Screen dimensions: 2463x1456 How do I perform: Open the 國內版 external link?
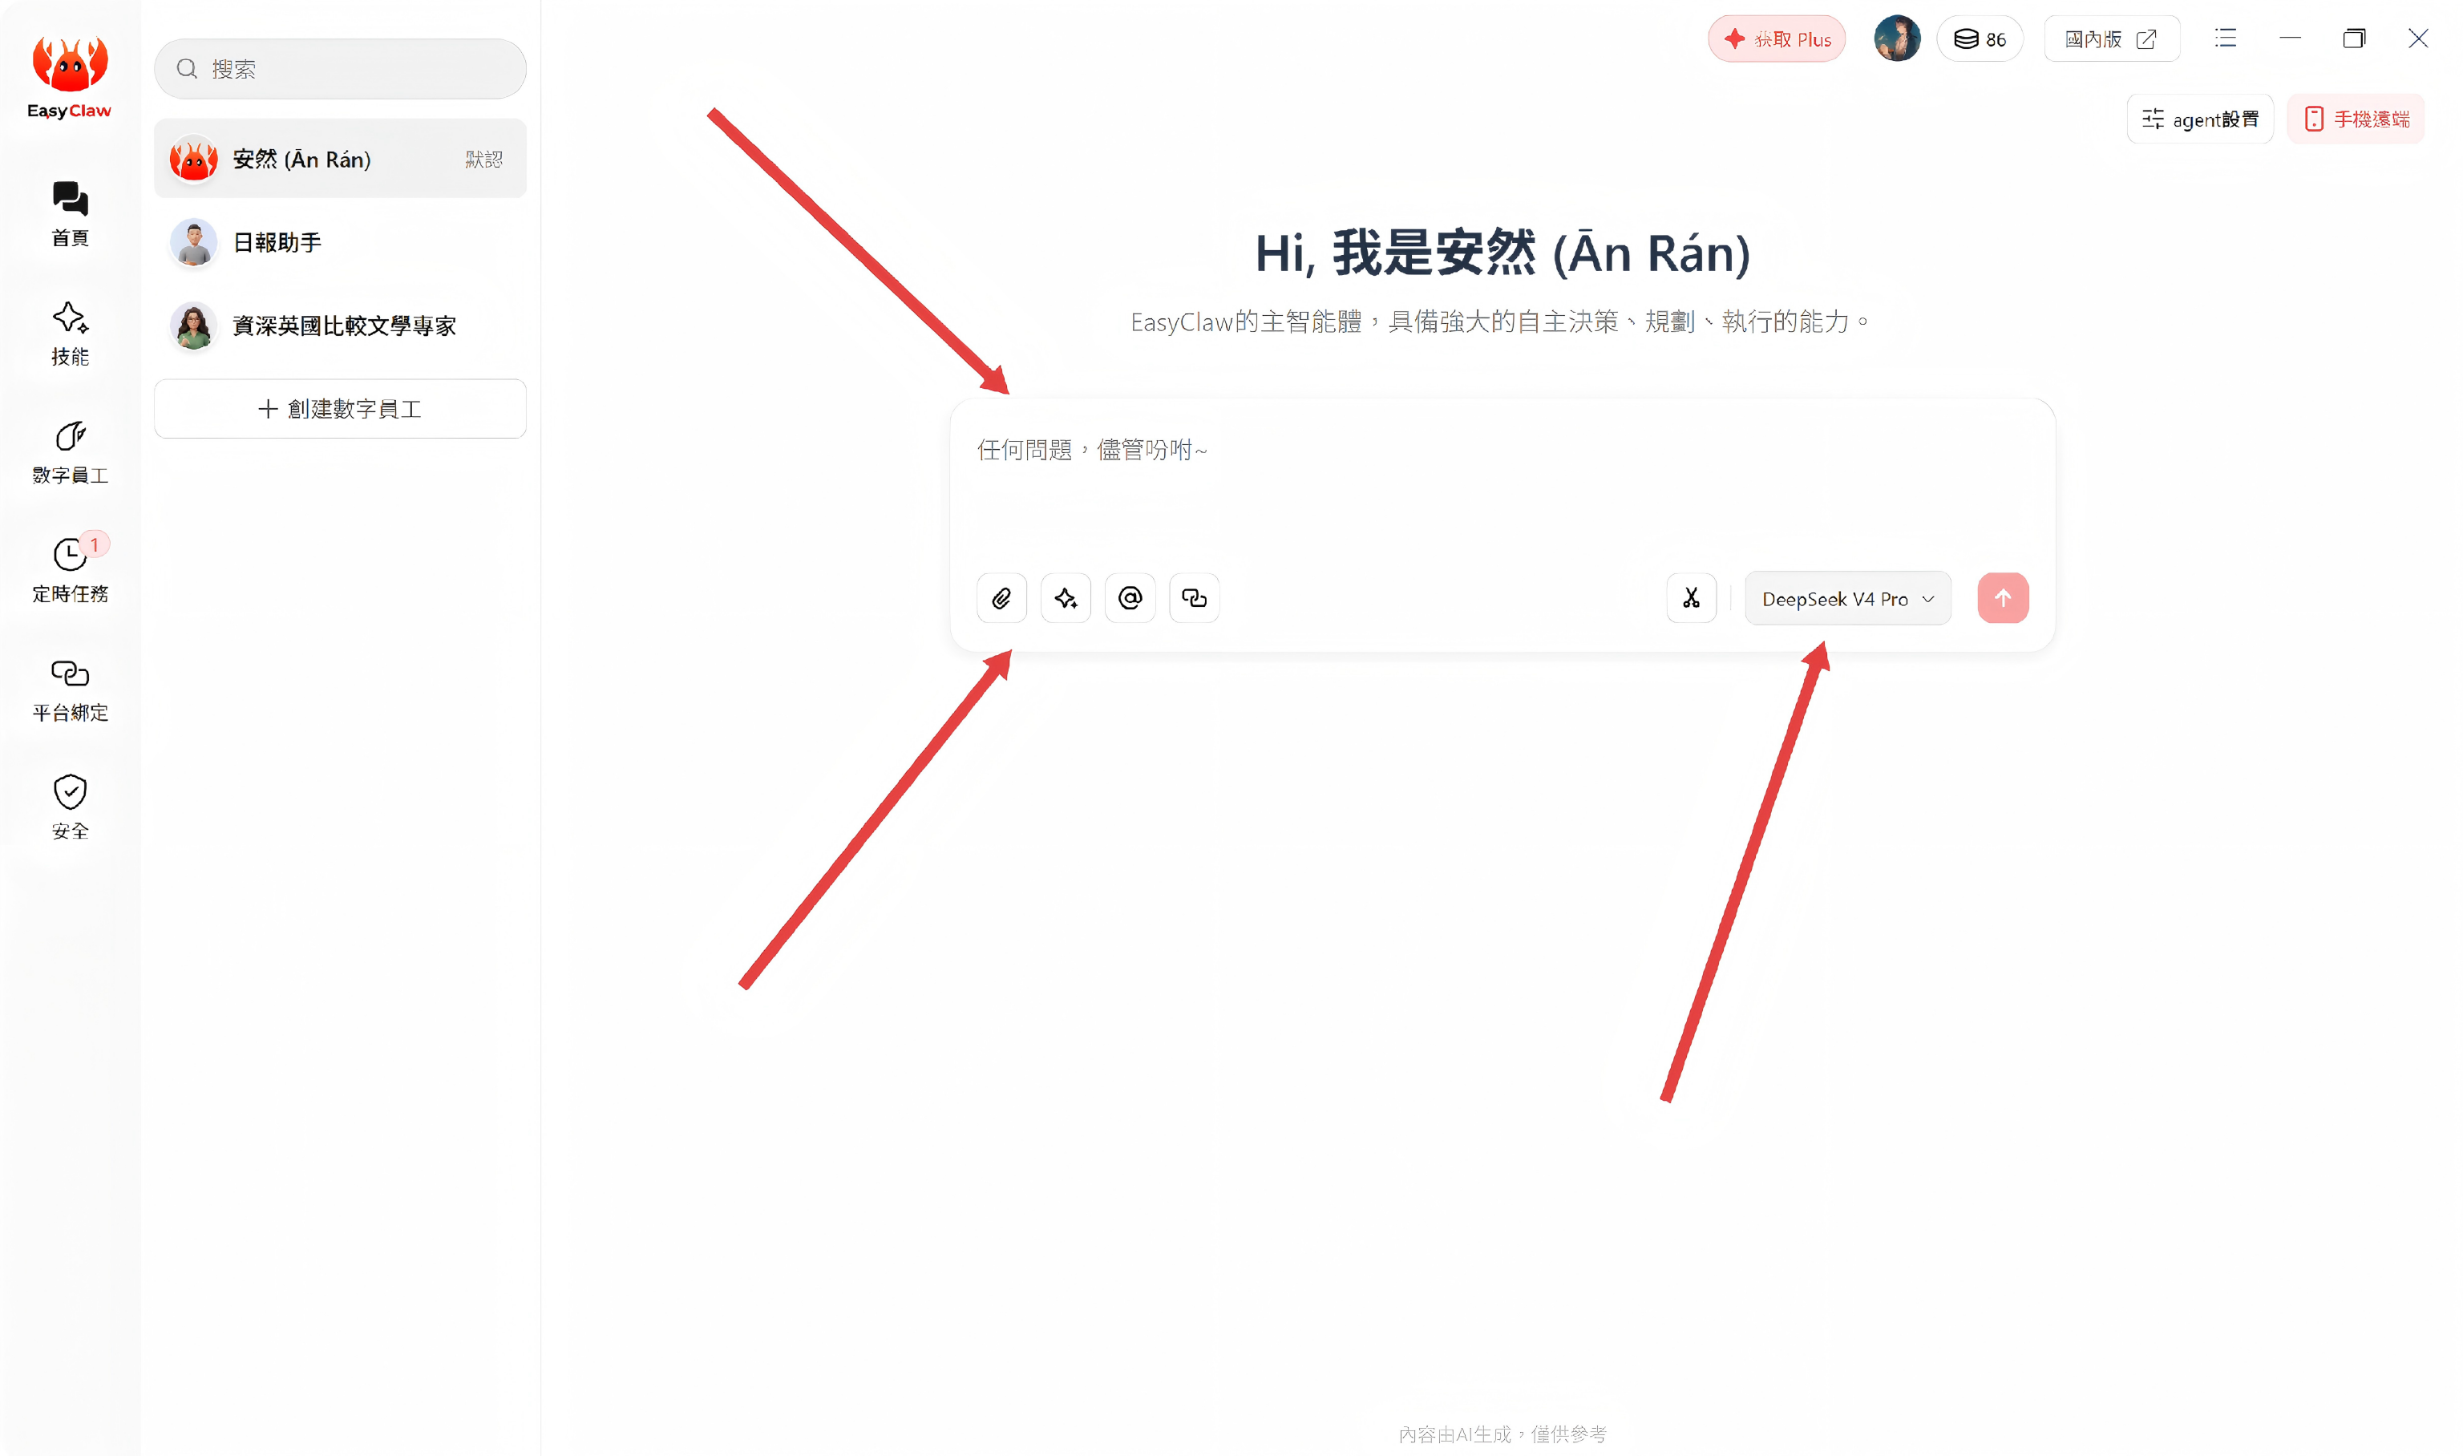2112,38
